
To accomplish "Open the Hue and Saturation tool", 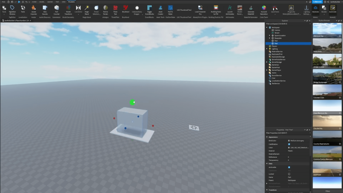I will point(264,10).
